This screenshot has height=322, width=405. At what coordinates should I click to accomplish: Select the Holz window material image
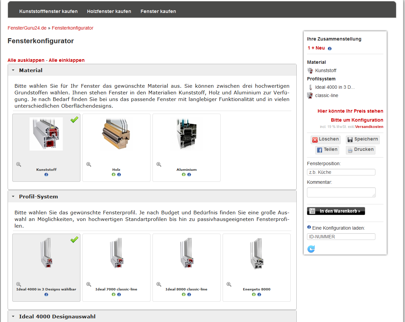(x=116, y=134)
